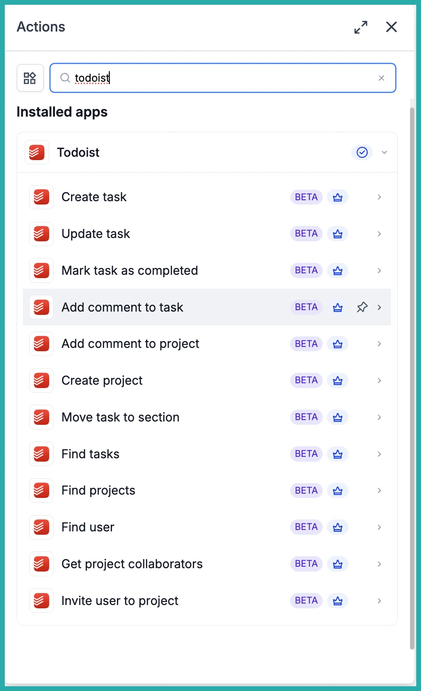Image resolution: width=421 pixels, height=691 pixels.
Task: Expand the Actions panel to full size
Action: click(x=361, y=27)
